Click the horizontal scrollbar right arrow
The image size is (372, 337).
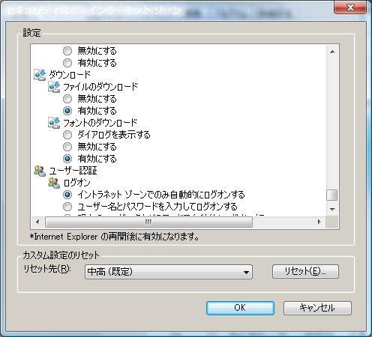[x=319, y=222]
